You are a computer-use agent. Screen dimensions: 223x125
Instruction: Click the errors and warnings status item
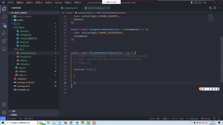(x=29, y=118)
